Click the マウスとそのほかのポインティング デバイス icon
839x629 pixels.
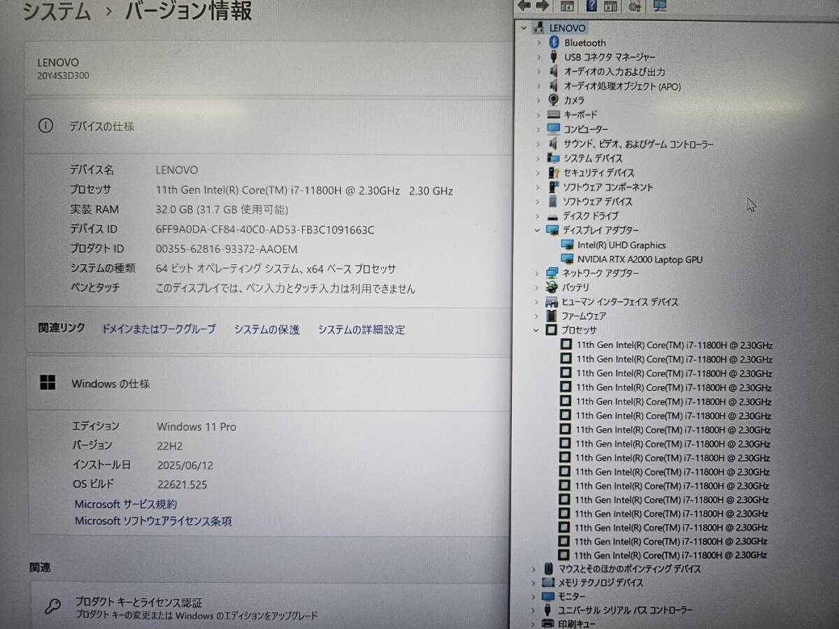(548, 569)
